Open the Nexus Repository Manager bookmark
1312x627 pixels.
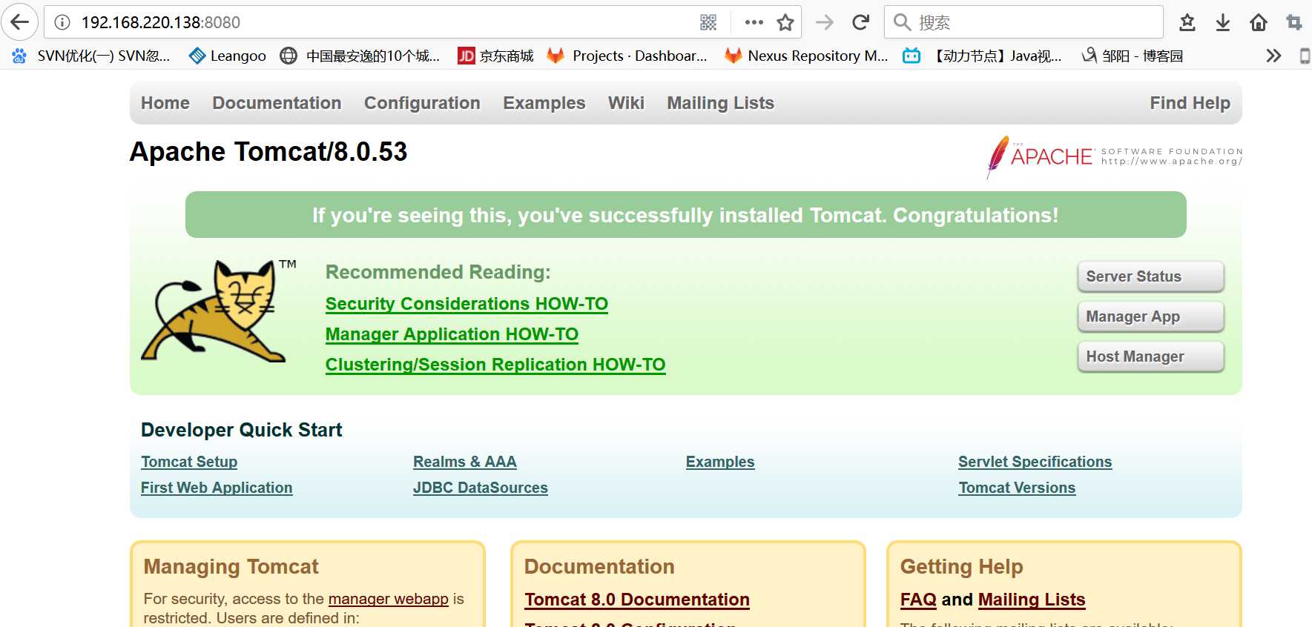click(x=806, y=56)
